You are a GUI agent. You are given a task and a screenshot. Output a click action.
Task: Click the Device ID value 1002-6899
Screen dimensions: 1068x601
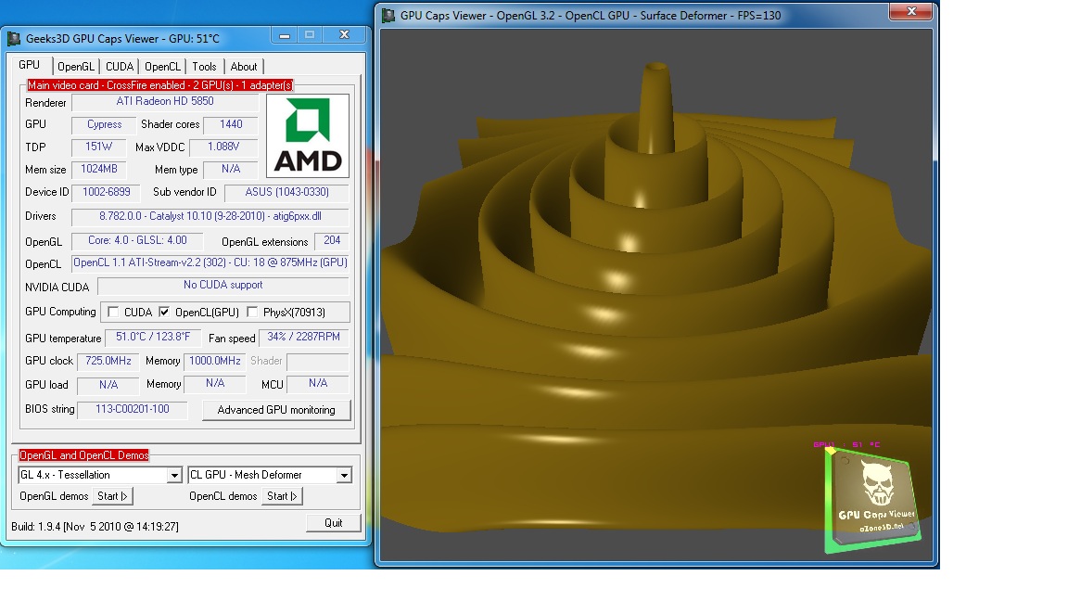(107, 192)
